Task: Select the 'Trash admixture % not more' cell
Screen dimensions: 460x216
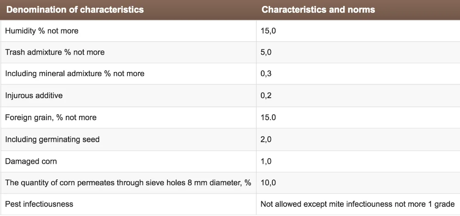Action: pos(55,52)
